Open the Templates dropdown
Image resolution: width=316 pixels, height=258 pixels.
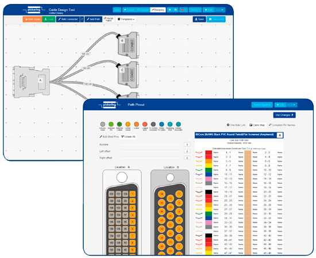126,20
